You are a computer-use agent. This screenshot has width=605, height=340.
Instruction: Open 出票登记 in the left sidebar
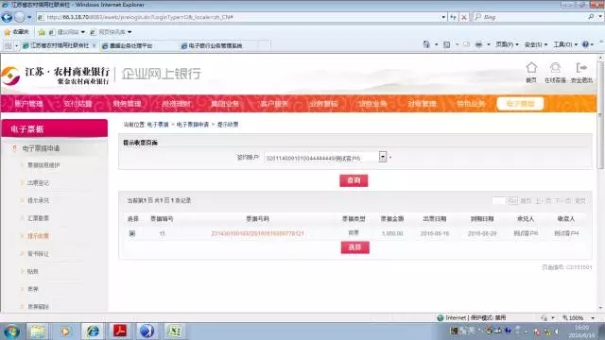38,182
